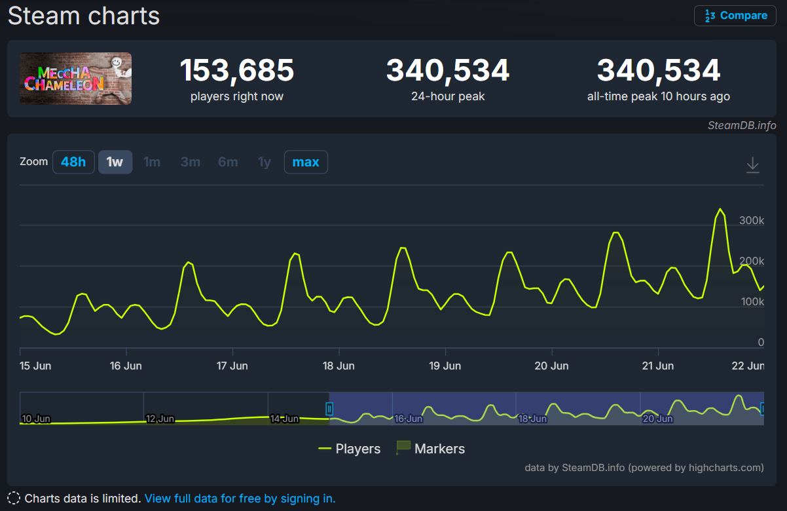
Task: Click the 12 Jun navigator label
Action: [160, 419]
